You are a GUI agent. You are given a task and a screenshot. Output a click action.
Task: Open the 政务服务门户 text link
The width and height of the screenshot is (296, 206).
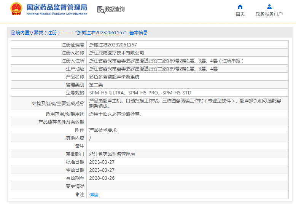coord(269,14)
